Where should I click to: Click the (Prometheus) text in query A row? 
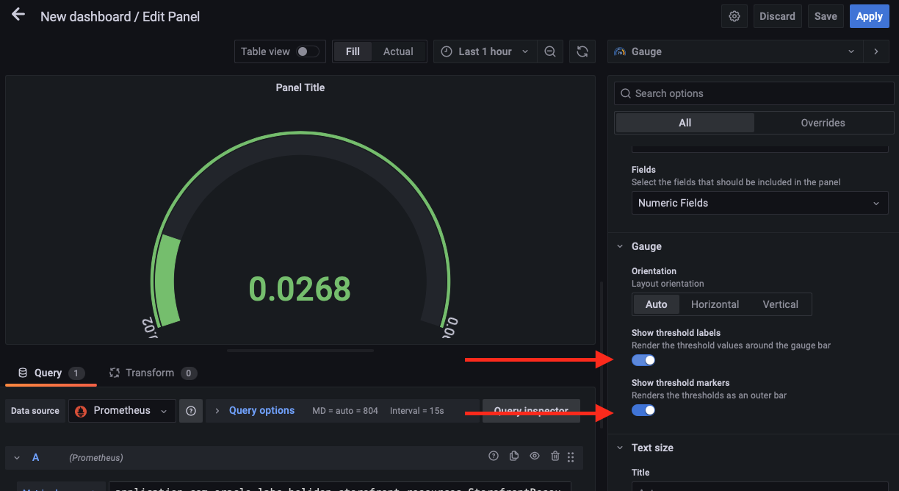96,457
